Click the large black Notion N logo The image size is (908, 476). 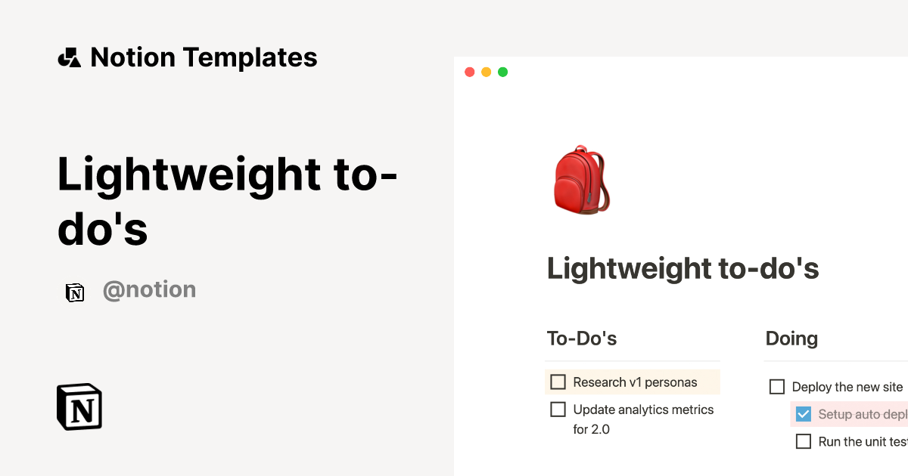79,406
